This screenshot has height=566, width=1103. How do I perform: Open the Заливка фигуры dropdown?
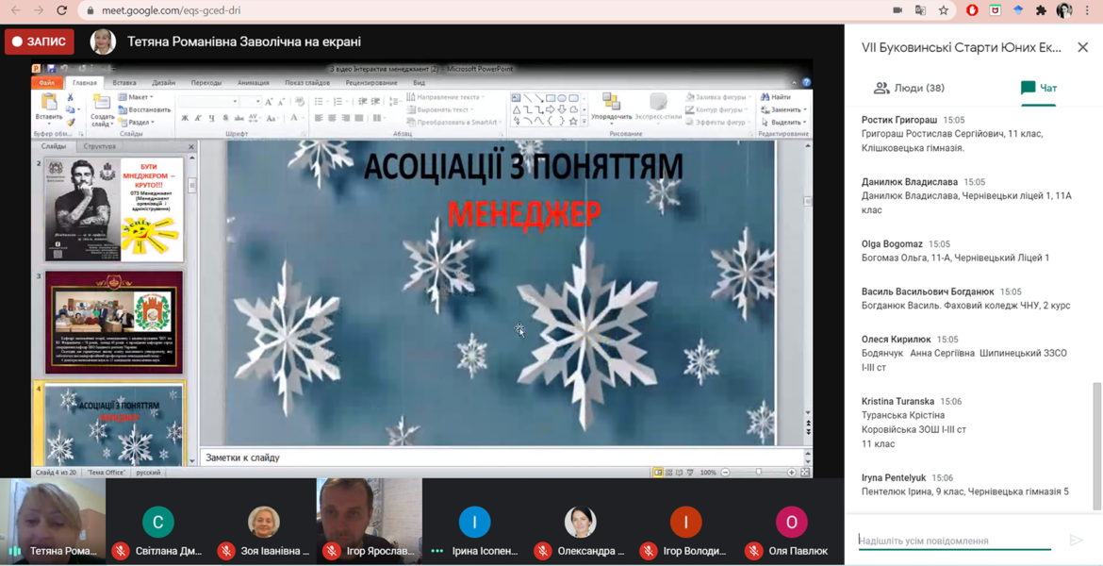coord(718,97)
